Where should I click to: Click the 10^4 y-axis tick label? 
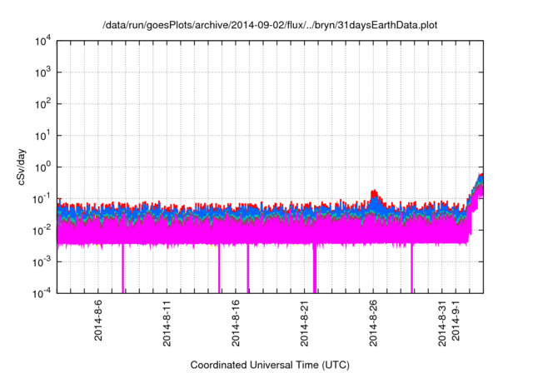coord(42,42)
